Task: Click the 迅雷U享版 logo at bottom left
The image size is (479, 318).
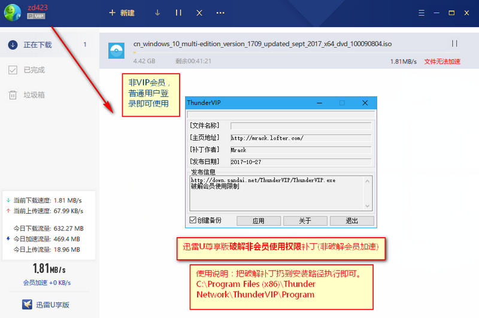Action: (x=46, y=305)
